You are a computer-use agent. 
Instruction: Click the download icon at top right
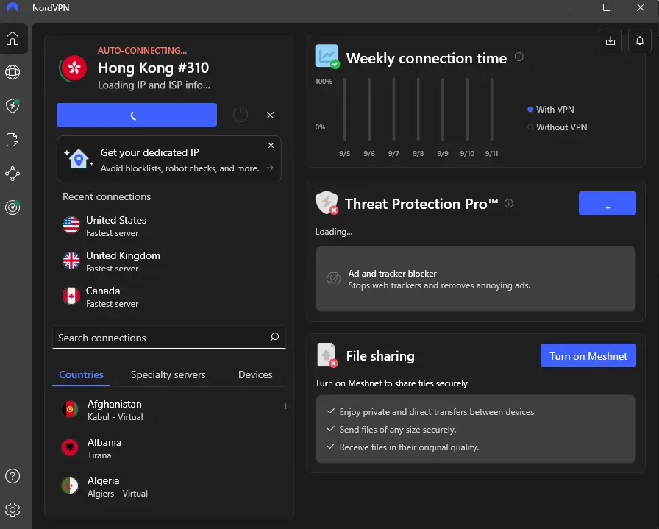point(610,40)
